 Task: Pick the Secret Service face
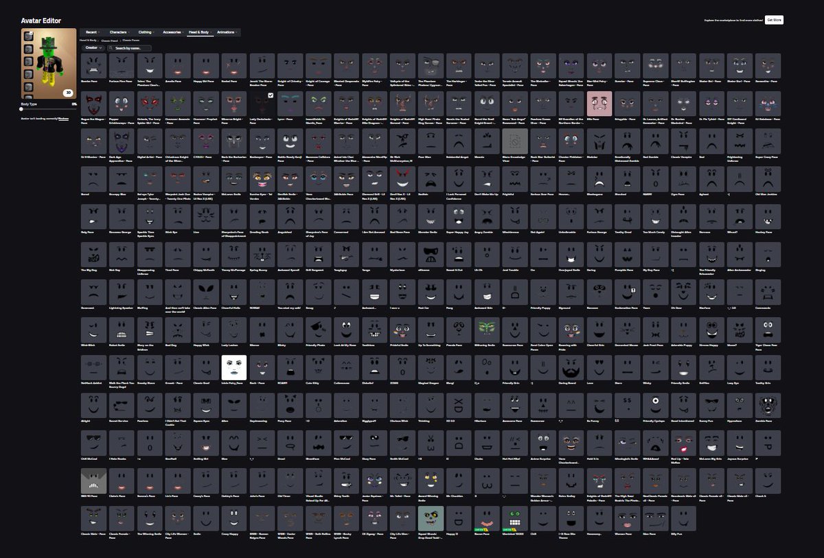121,405
